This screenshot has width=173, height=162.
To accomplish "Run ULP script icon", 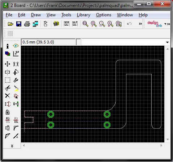I will coord(75,24).
